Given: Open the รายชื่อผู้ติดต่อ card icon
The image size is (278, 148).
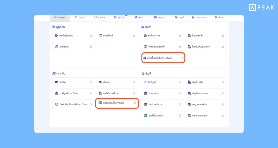Looking at the screenshot, I should (x=56, y=36).
